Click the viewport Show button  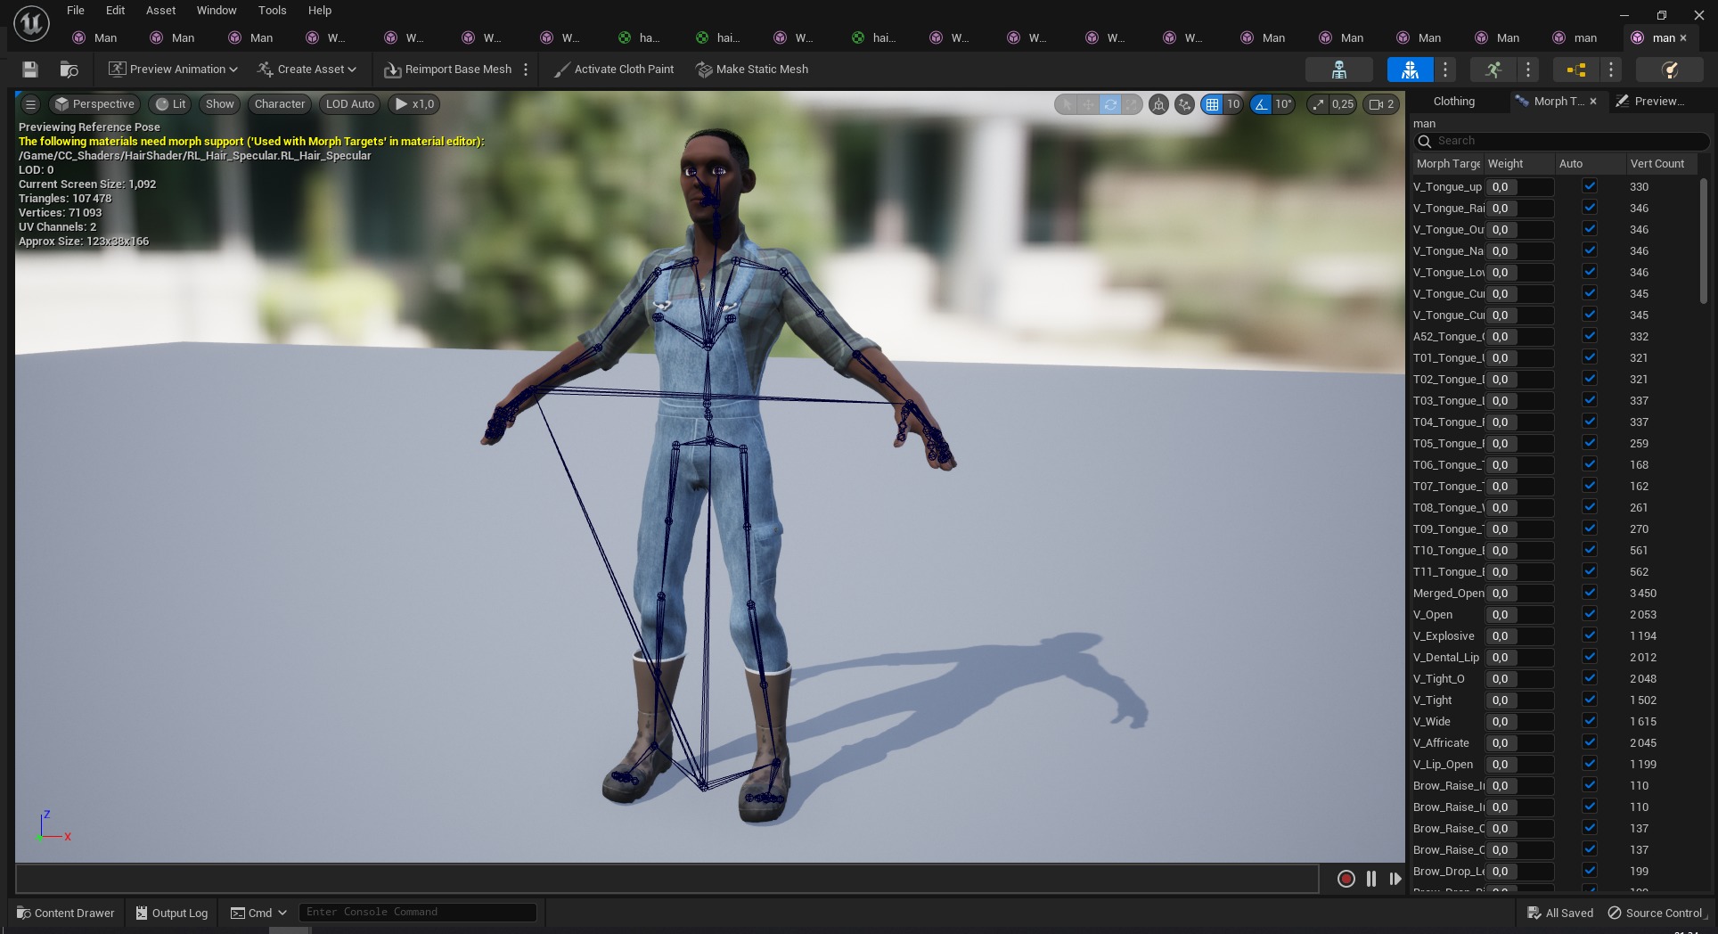[219, 104]
